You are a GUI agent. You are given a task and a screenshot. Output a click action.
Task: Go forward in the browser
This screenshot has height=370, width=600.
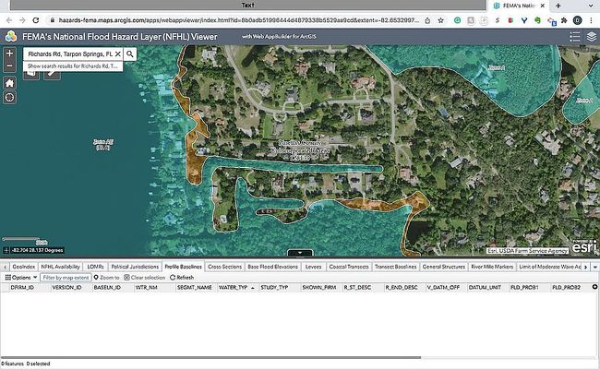click(x=22, y=20)
